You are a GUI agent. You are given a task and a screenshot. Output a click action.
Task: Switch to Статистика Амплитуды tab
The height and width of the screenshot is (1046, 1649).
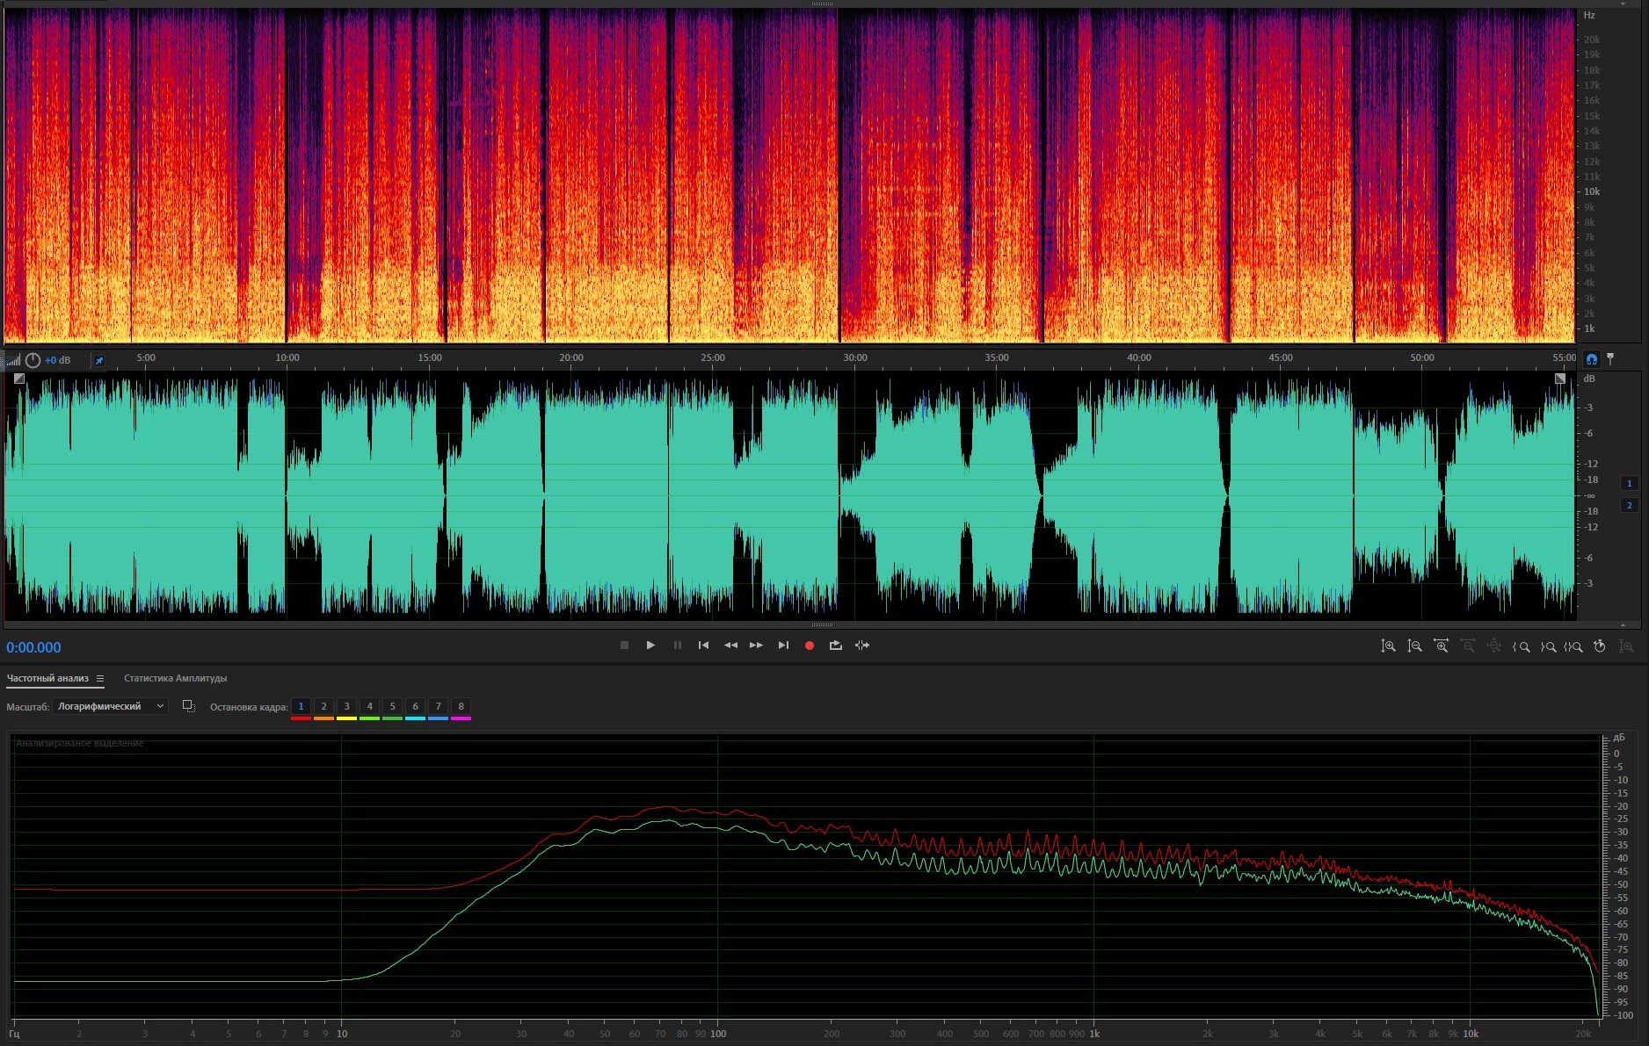(175, 678)
